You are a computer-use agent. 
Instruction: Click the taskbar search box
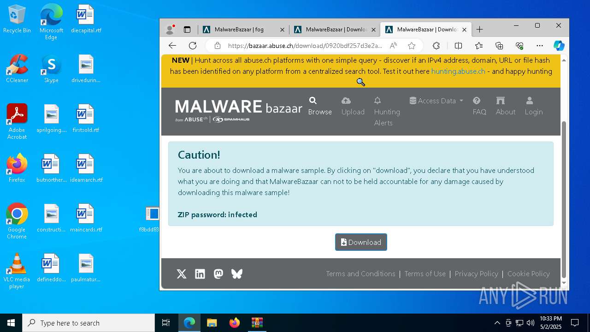[x=88, y=323]
